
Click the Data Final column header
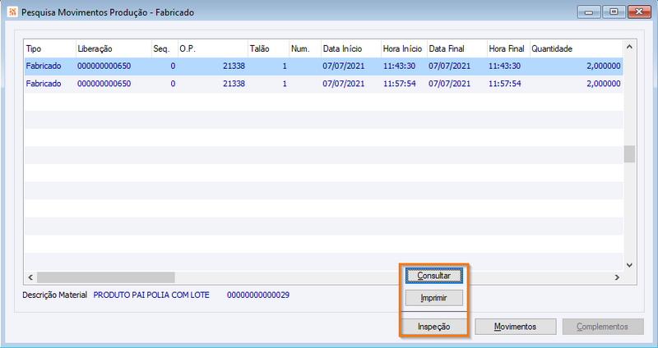pos(456,49)
